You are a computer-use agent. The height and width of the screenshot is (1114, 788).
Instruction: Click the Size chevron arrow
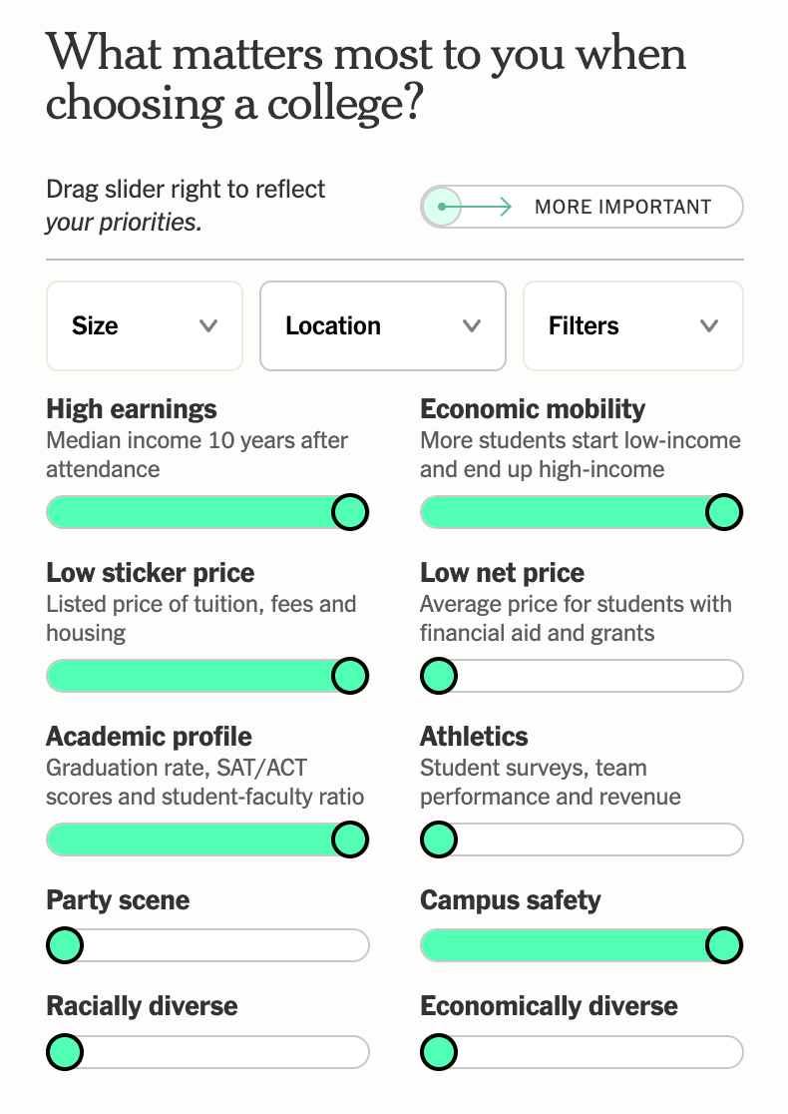coord(208,326)
